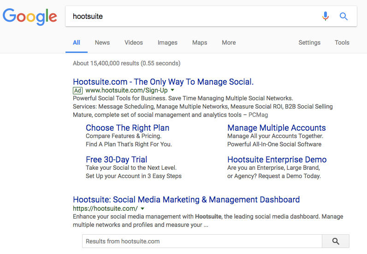Focus the Results from hootsuite.com search field

[202, 241]
